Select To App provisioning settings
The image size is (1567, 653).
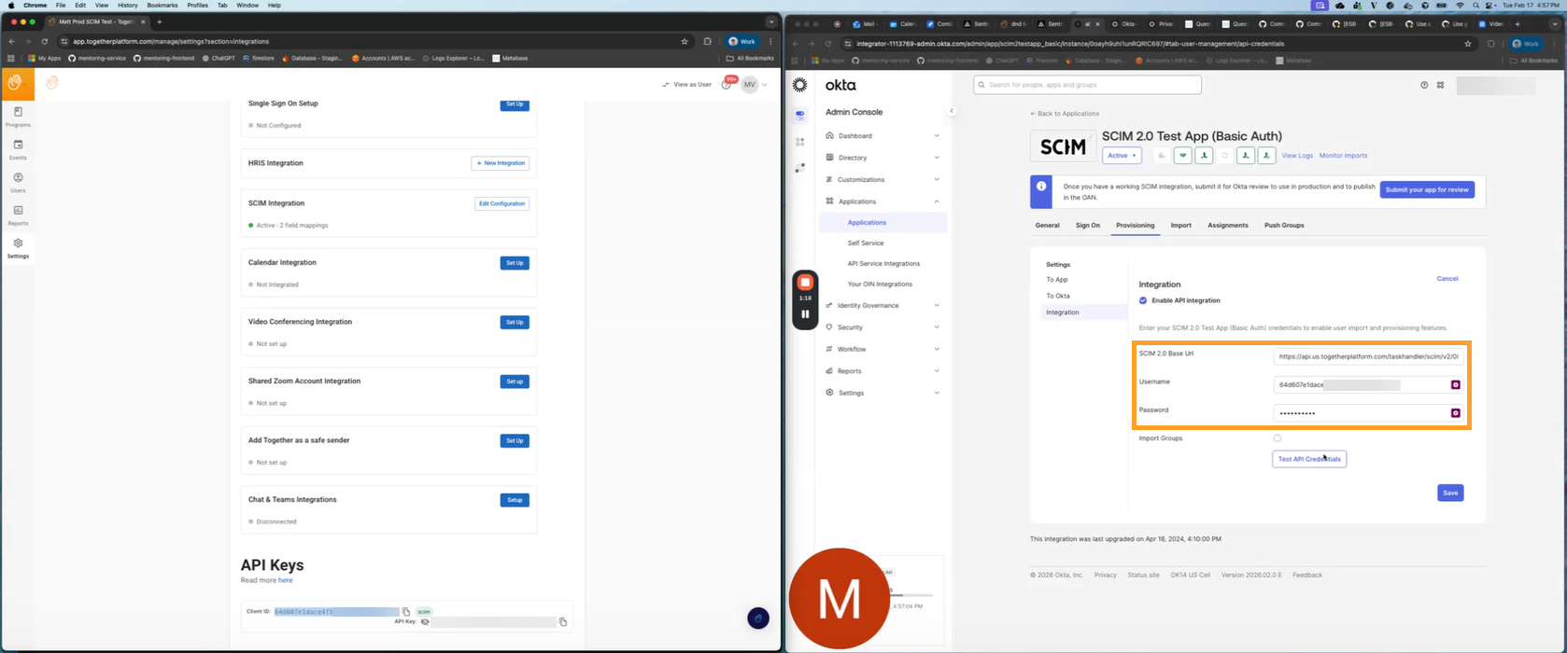click(1057, 280)
